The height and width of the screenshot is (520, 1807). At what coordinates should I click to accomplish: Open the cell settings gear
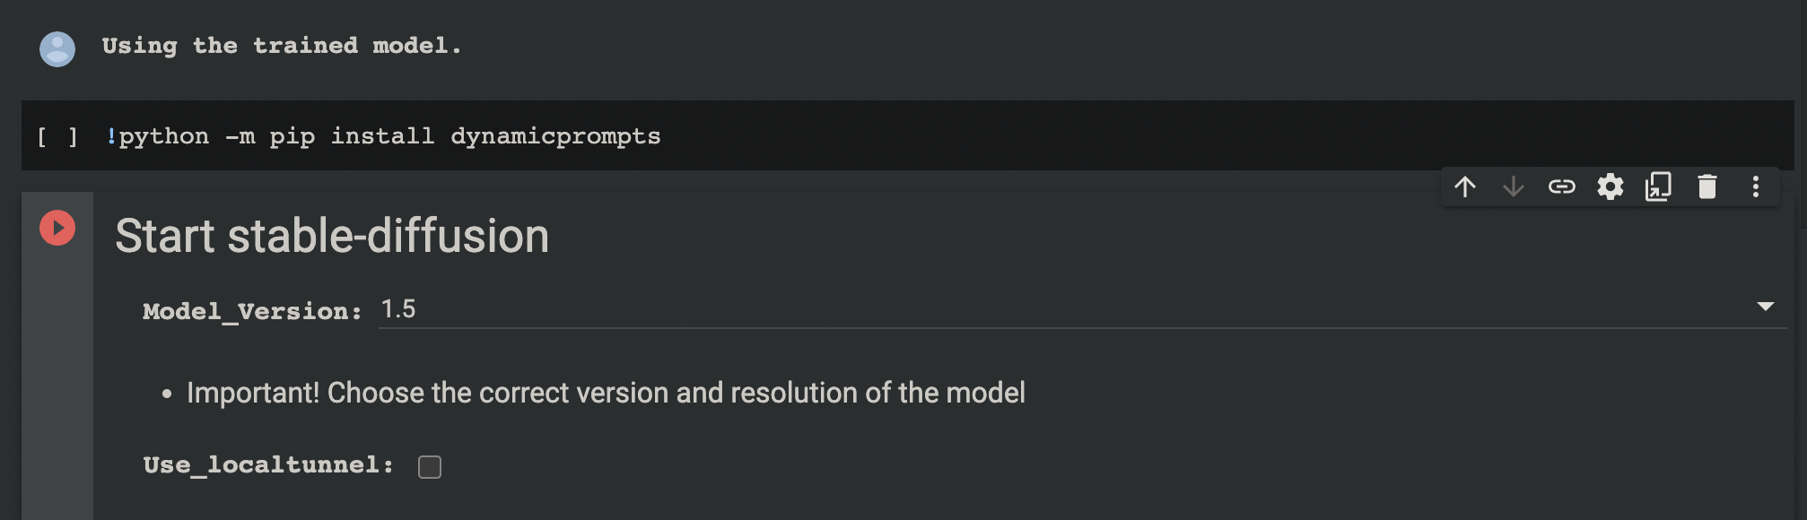[x=1611, y=187]
